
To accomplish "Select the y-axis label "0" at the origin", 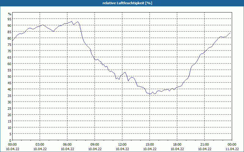I will [10, 140].
